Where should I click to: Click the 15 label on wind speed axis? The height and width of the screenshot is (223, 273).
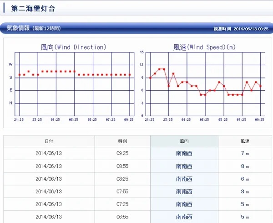click(142, 52)
